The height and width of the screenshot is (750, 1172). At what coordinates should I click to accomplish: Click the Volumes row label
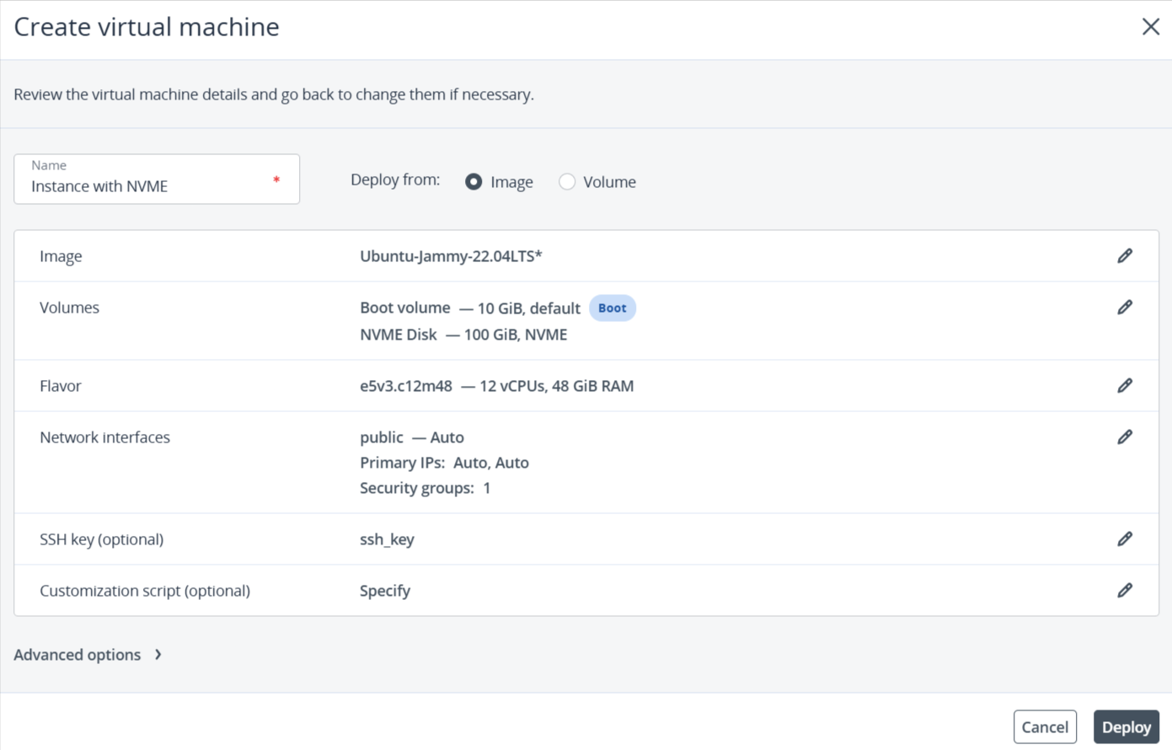69,308
